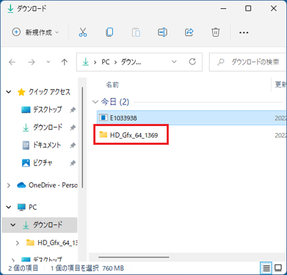Viewport: 287px width, 275px height.
Task: Select HD_Gfx_64_13 folder in navigation tree
Action: [57, 242]
